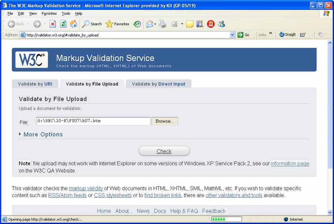Viewport: 334px width, 224px height.
Task: Follow the markup validity link
Action: [86, 188]
